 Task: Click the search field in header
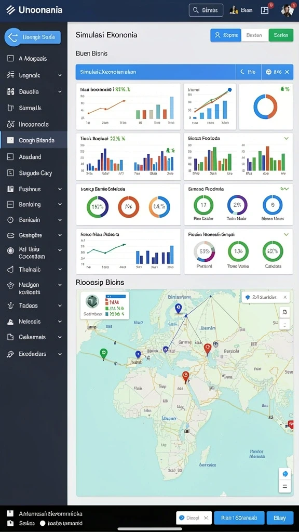[x=206, y=10]
